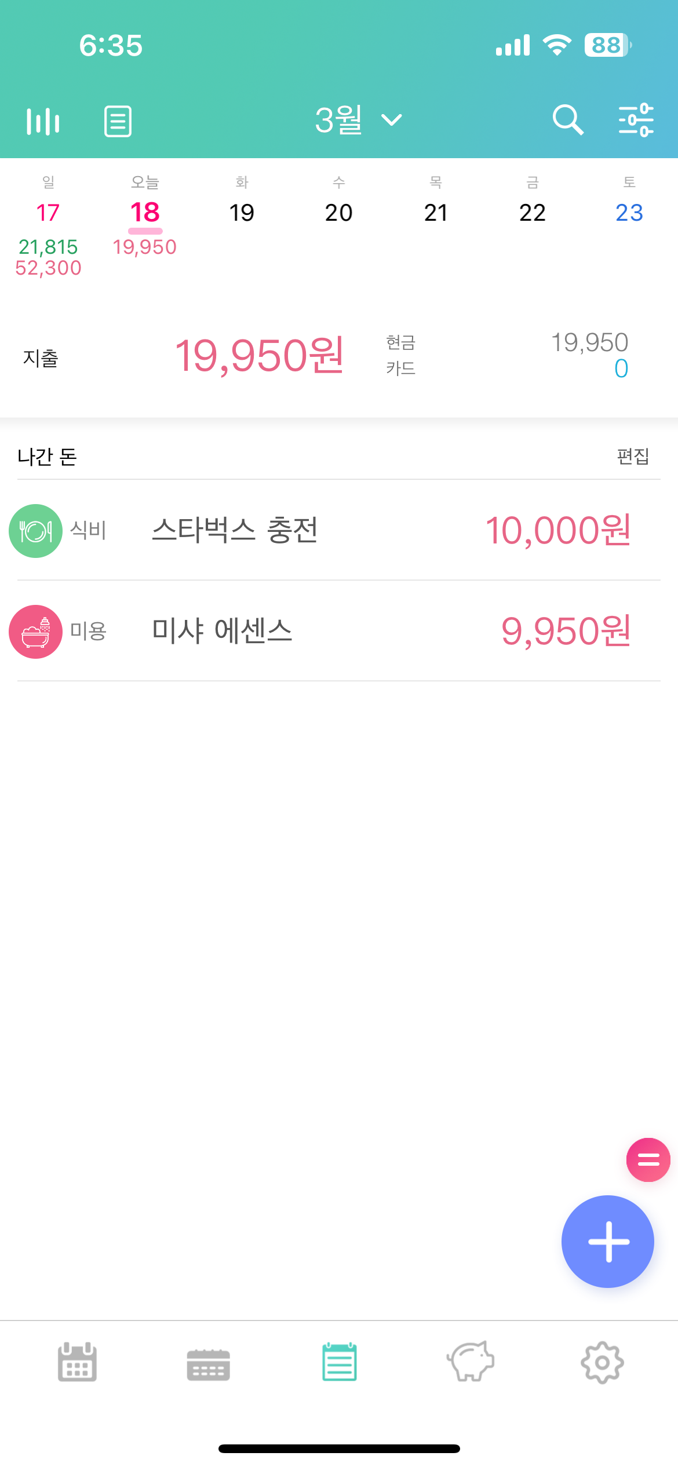Open the statistics bar chart icon
The width and height of the screenshot is (678, 1467).
(x=43, y=121)
